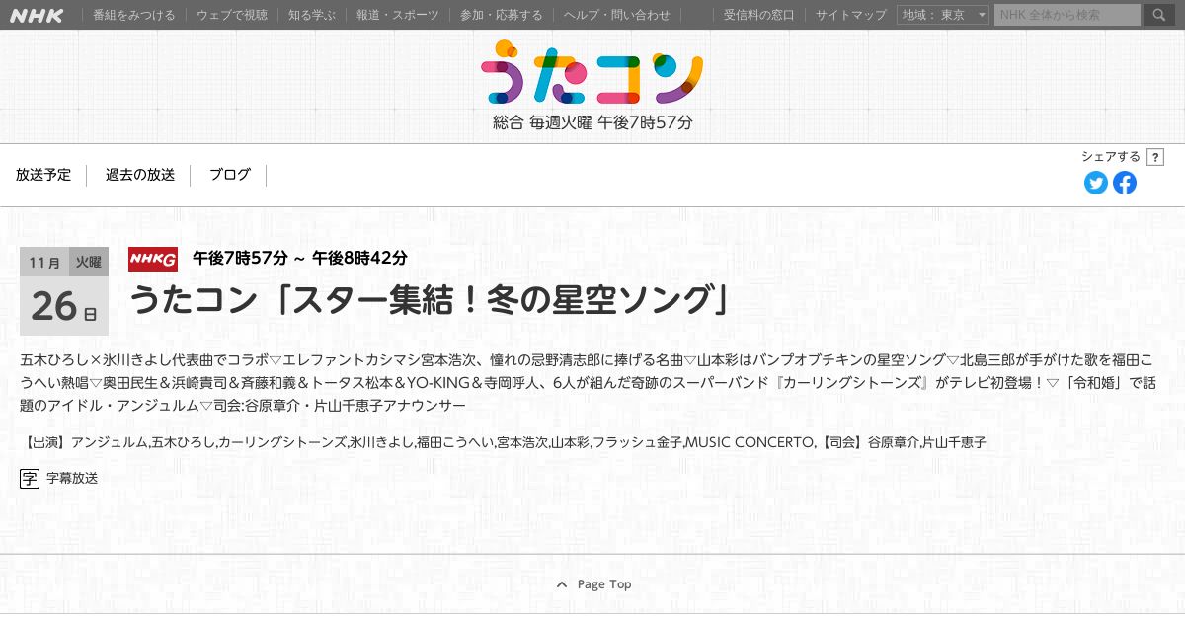This screenshot has width=1185, height=622.
Task: Open the NHK logo home link
Action: pos(39,15)
